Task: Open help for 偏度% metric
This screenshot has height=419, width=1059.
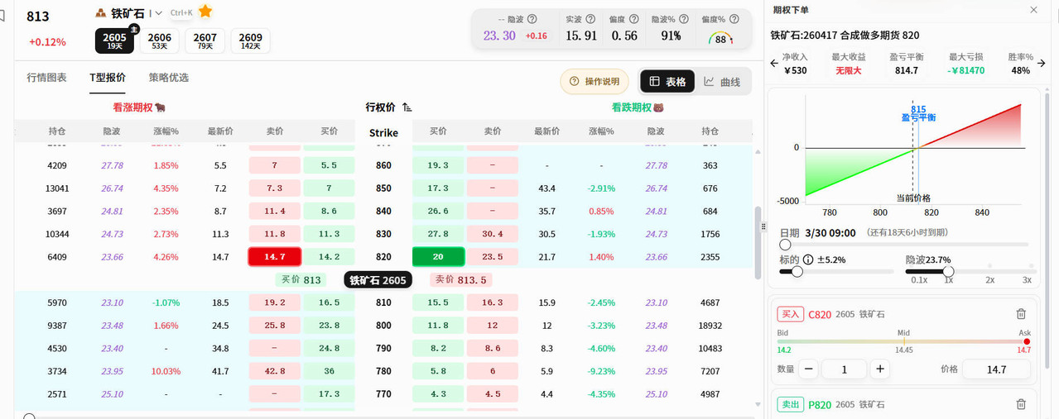Action: [734, 19]
